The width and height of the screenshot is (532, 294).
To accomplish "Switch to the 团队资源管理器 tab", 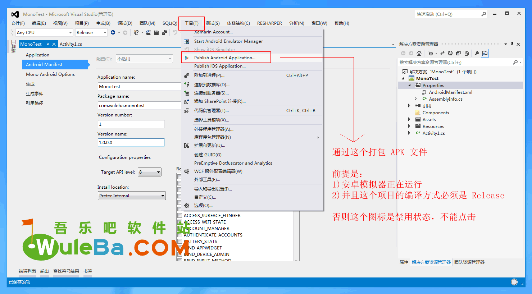I will (469, 262).
